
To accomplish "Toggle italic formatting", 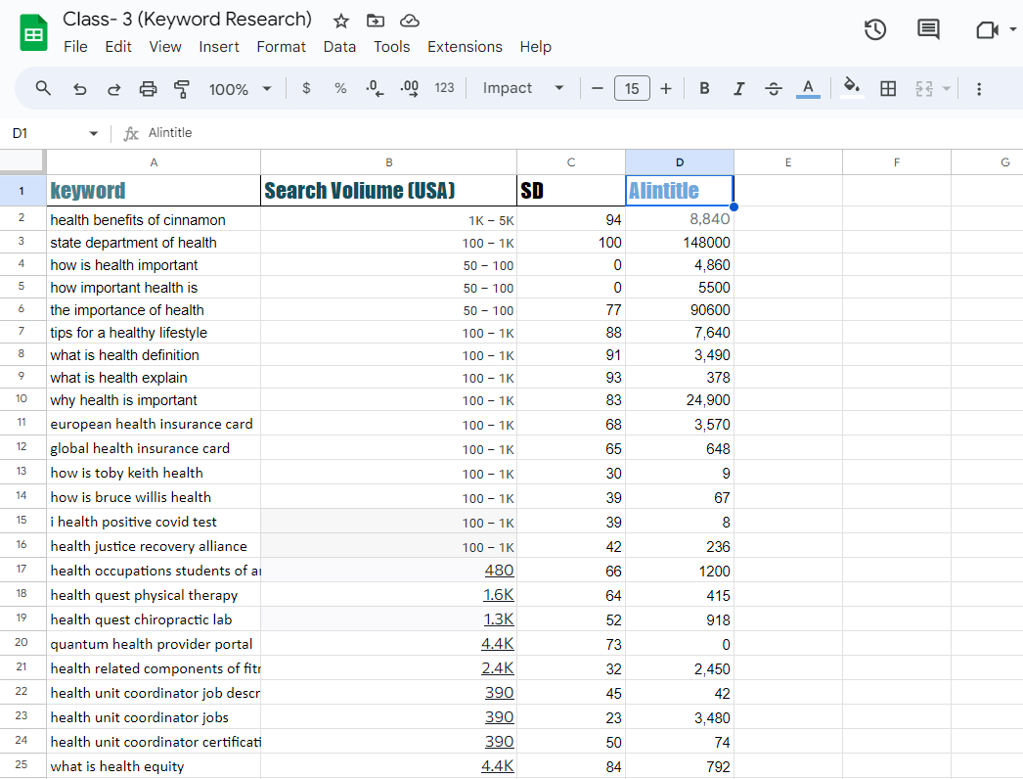I will coord(738,89).
